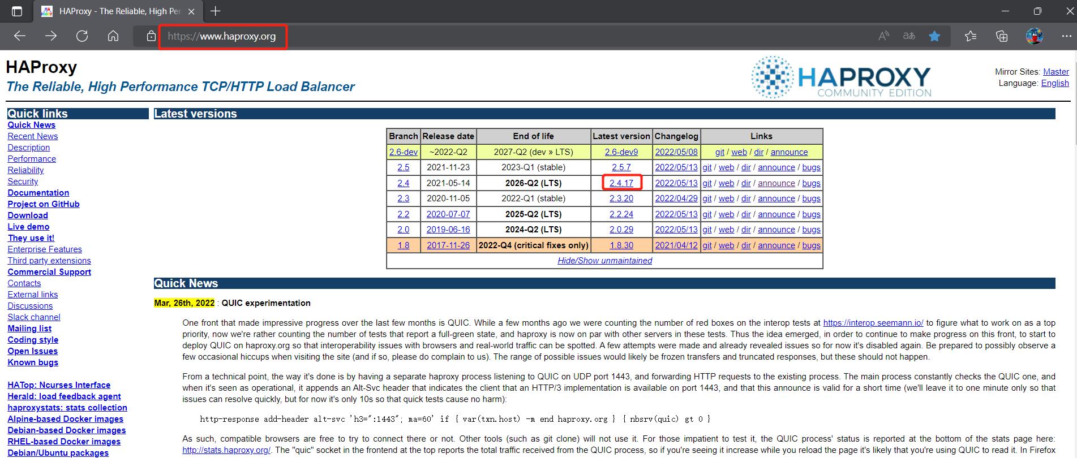Open the 2022/04/29 changelog link
Screen dimensions: 1077x458
pos(676,198)
